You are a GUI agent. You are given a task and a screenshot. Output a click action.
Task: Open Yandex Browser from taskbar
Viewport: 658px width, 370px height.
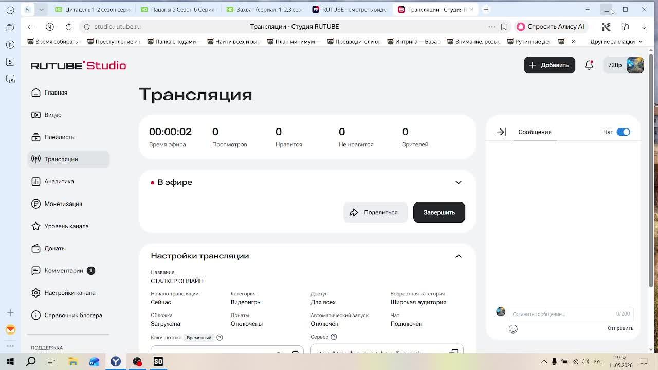(116, 362)
